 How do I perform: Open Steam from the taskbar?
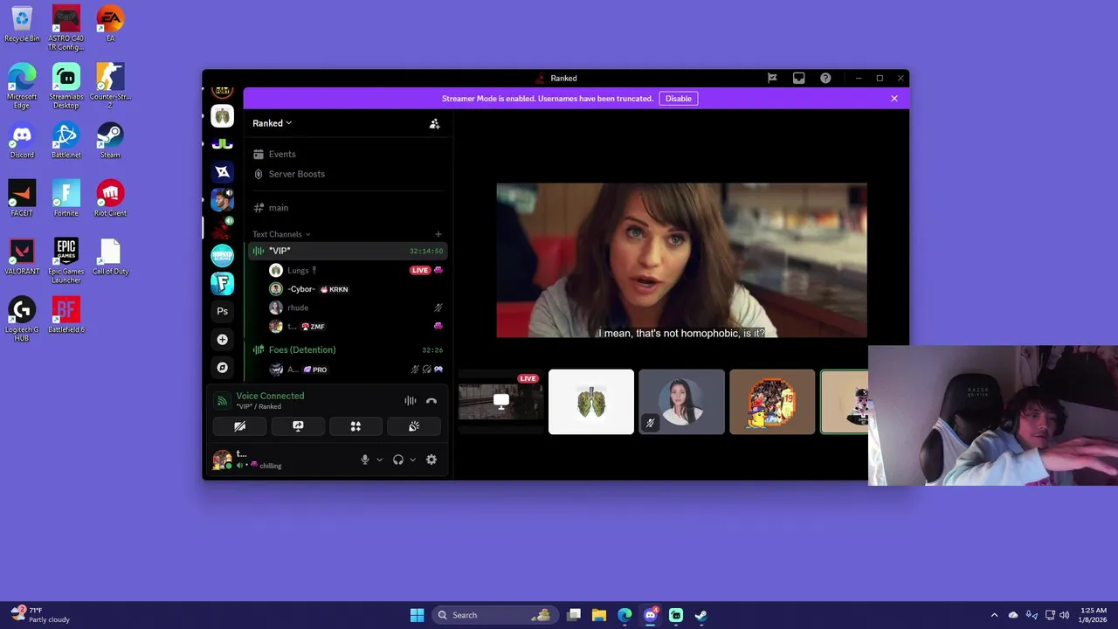click(700, 615)
